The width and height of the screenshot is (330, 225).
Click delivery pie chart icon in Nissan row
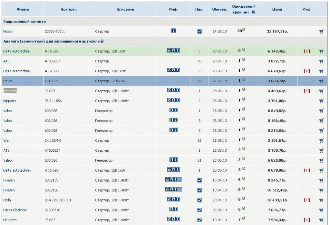pos(244,30)
